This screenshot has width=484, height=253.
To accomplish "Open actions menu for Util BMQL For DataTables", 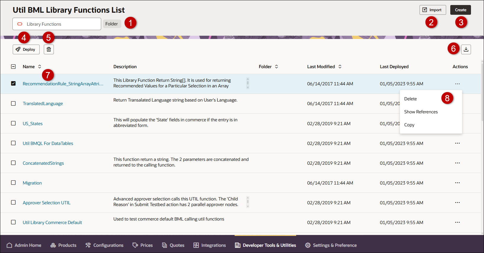I will (457, 143).
